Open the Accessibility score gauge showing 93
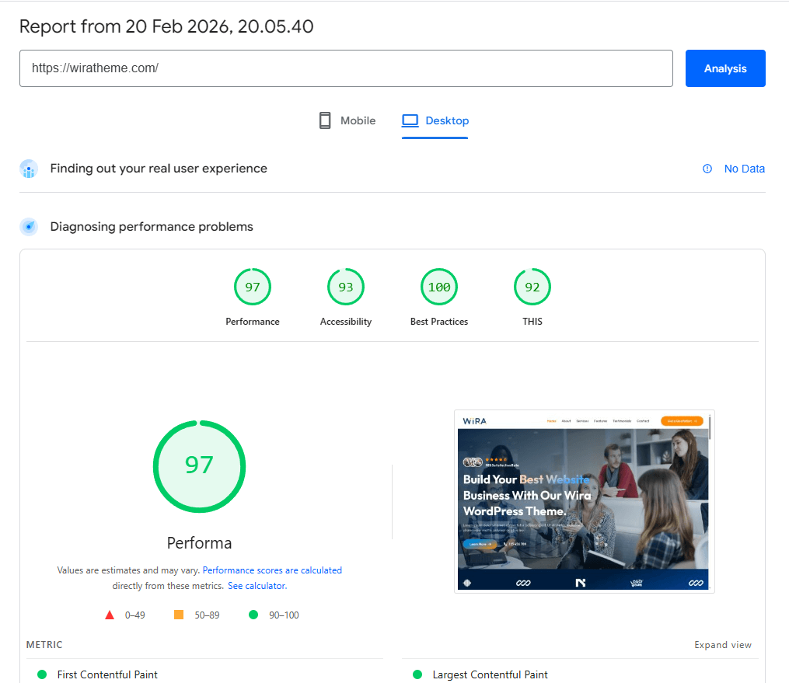The height and width of the screenshot is (683, 789). [346, 287]
